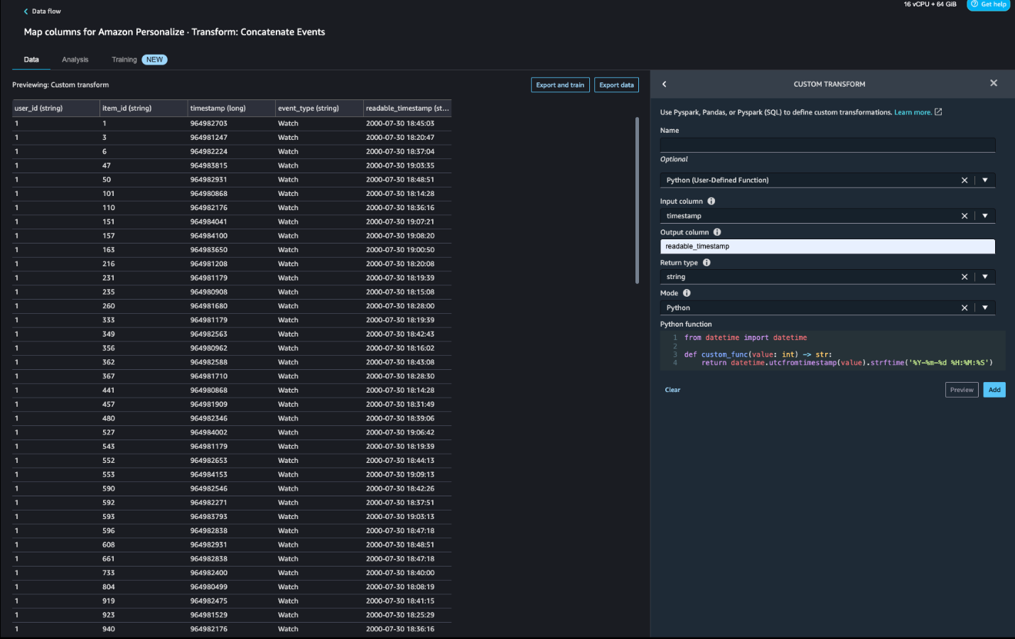Click the back chevron in Custom Transform panel
The image size is (1015, 639).
(665, 84)
